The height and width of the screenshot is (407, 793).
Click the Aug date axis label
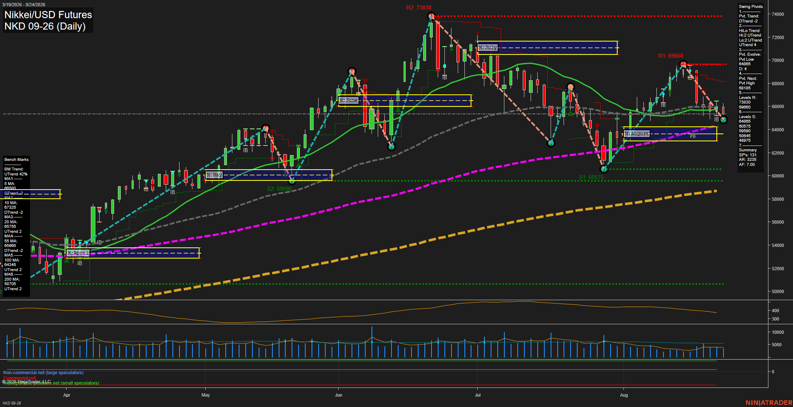[x=624, y=395]
